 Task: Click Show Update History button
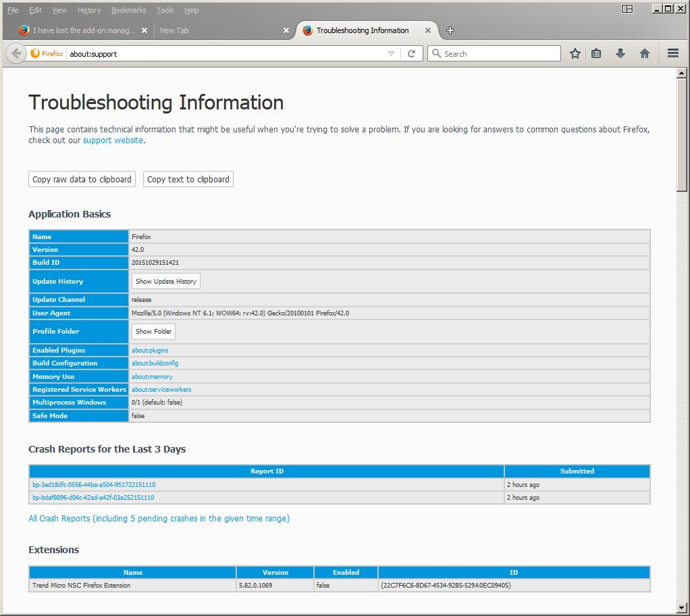coord(165,281)
